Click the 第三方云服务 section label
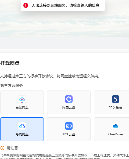 12,86
